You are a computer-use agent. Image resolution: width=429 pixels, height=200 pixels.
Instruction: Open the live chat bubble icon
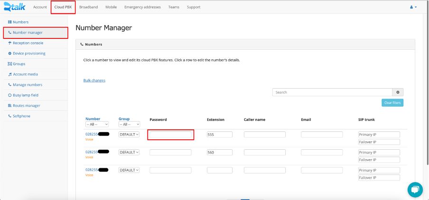coord(415,190)
